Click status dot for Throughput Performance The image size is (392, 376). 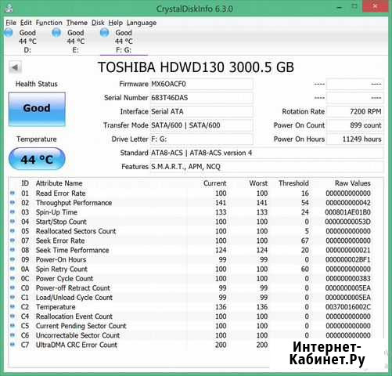coord(13,202)
